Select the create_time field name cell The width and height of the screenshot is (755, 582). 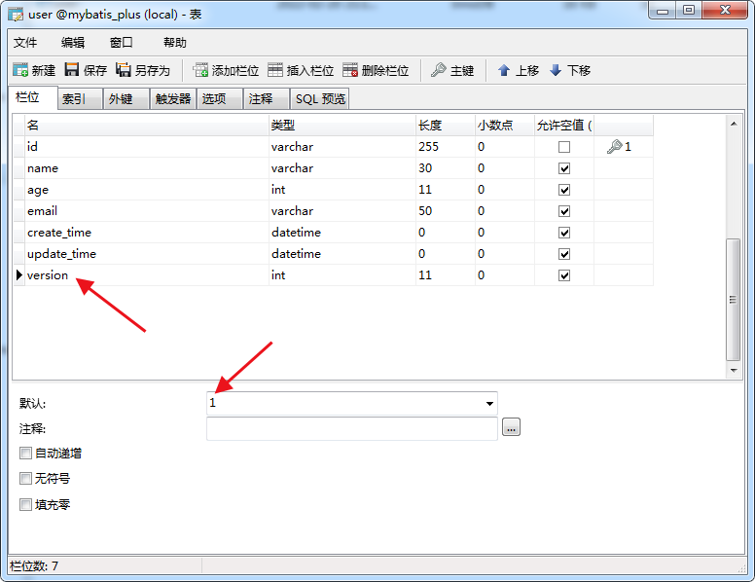point(146,233)
